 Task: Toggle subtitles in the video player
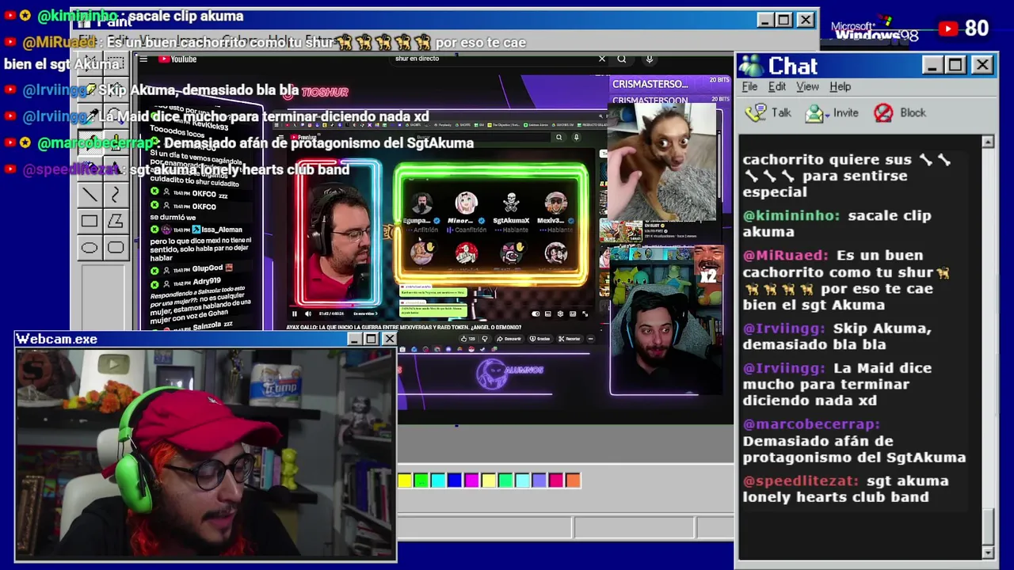[548, 313]
